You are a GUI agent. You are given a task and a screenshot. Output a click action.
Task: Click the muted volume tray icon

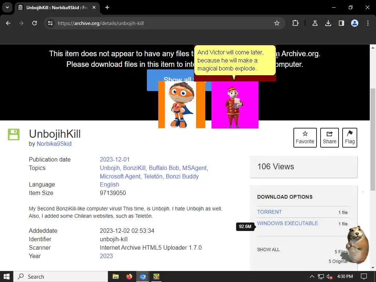pos(329,276)
